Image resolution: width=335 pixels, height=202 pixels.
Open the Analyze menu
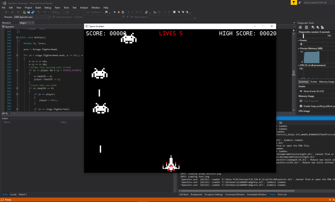click(84, 8)
